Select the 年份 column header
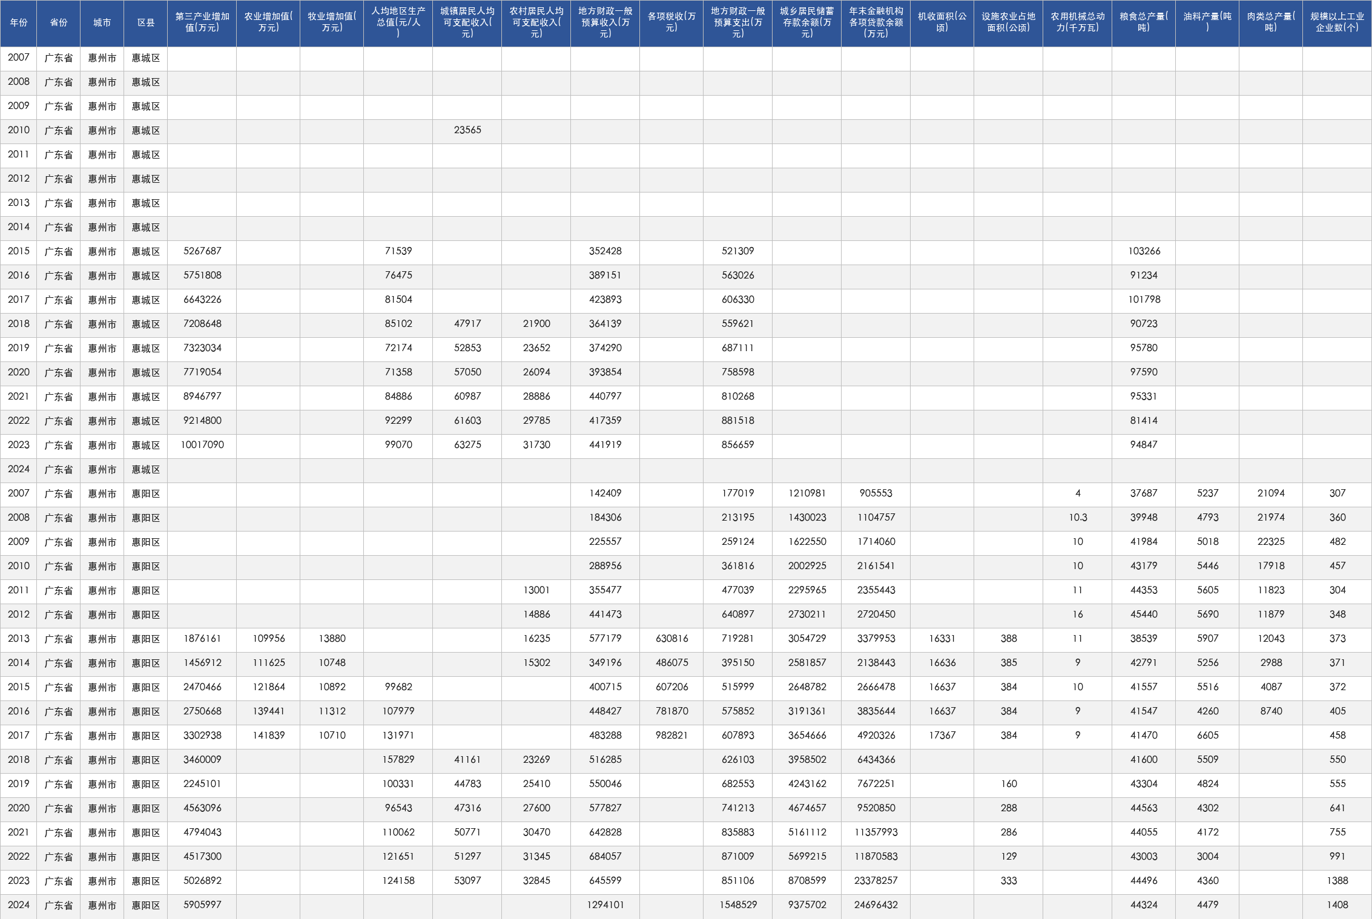The image size is (1372, 919). click(19, 23)
